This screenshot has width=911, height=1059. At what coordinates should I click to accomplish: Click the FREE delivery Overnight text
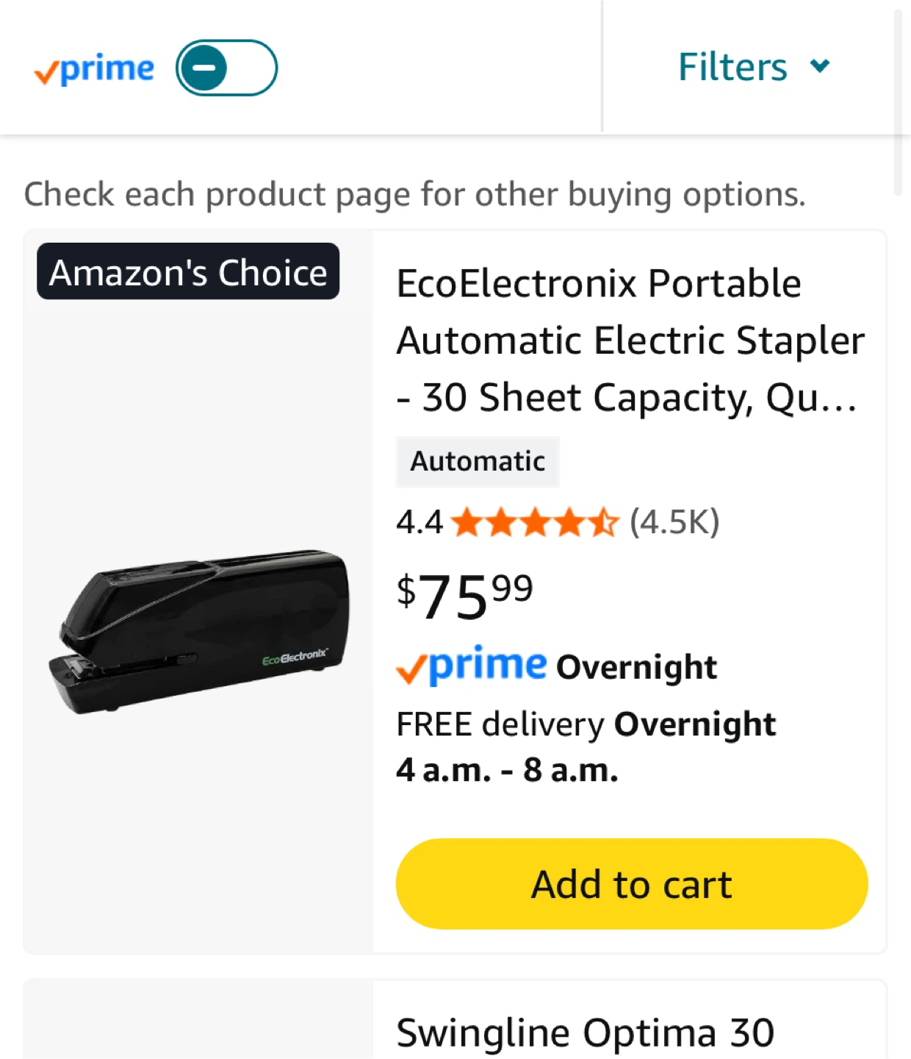pos(586,724)
